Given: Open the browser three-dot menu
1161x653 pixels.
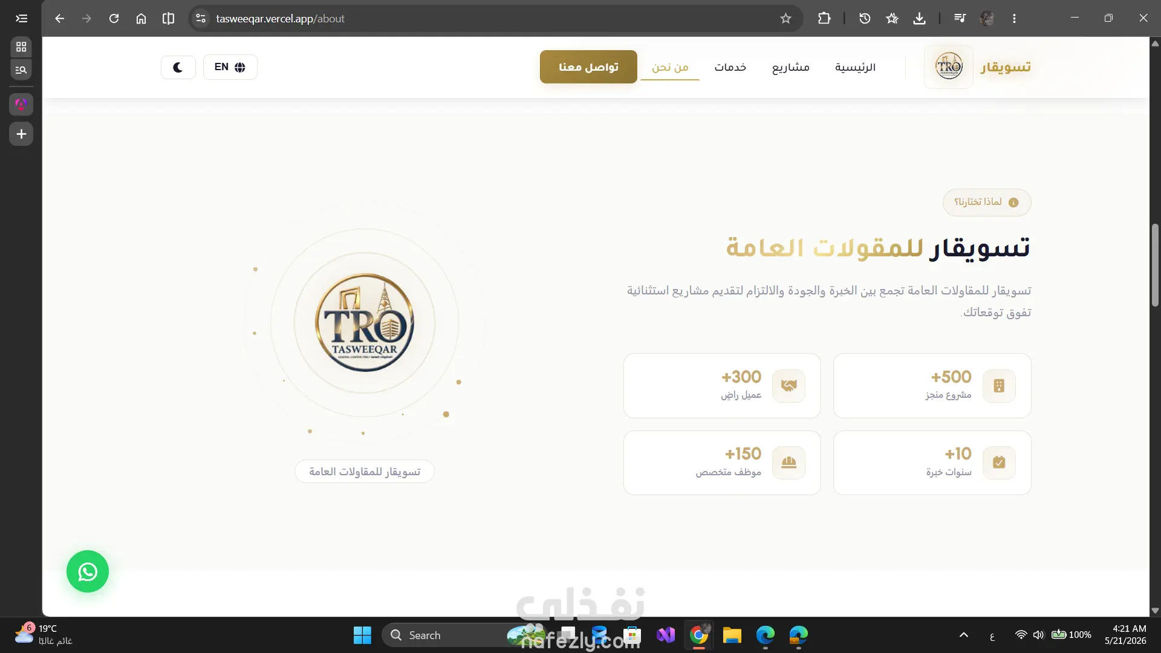Looking at the screenshot, I should click(x=1014, y=18).
